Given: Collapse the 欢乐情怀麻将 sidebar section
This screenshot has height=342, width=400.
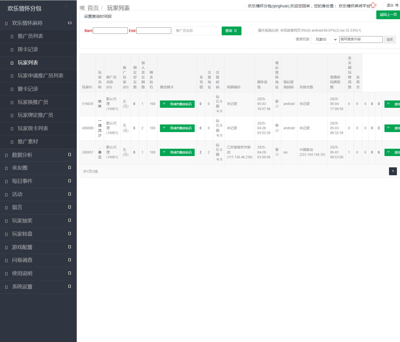Looking at the screenshot, I should [x=70, y=23].
